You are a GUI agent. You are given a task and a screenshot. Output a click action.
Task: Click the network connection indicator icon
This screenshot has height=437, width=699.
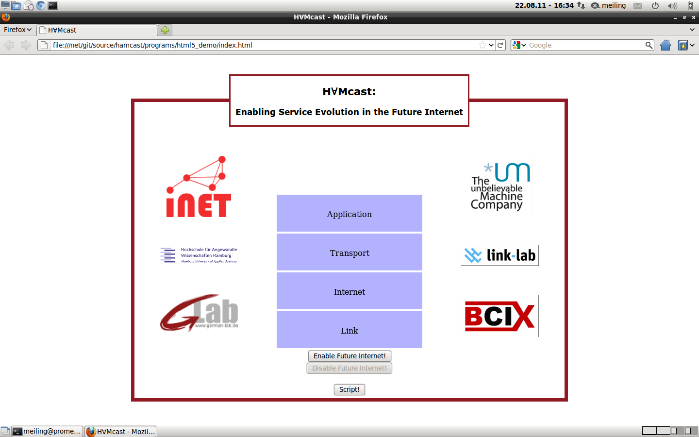pyautogui.click(x=581, y=6)
